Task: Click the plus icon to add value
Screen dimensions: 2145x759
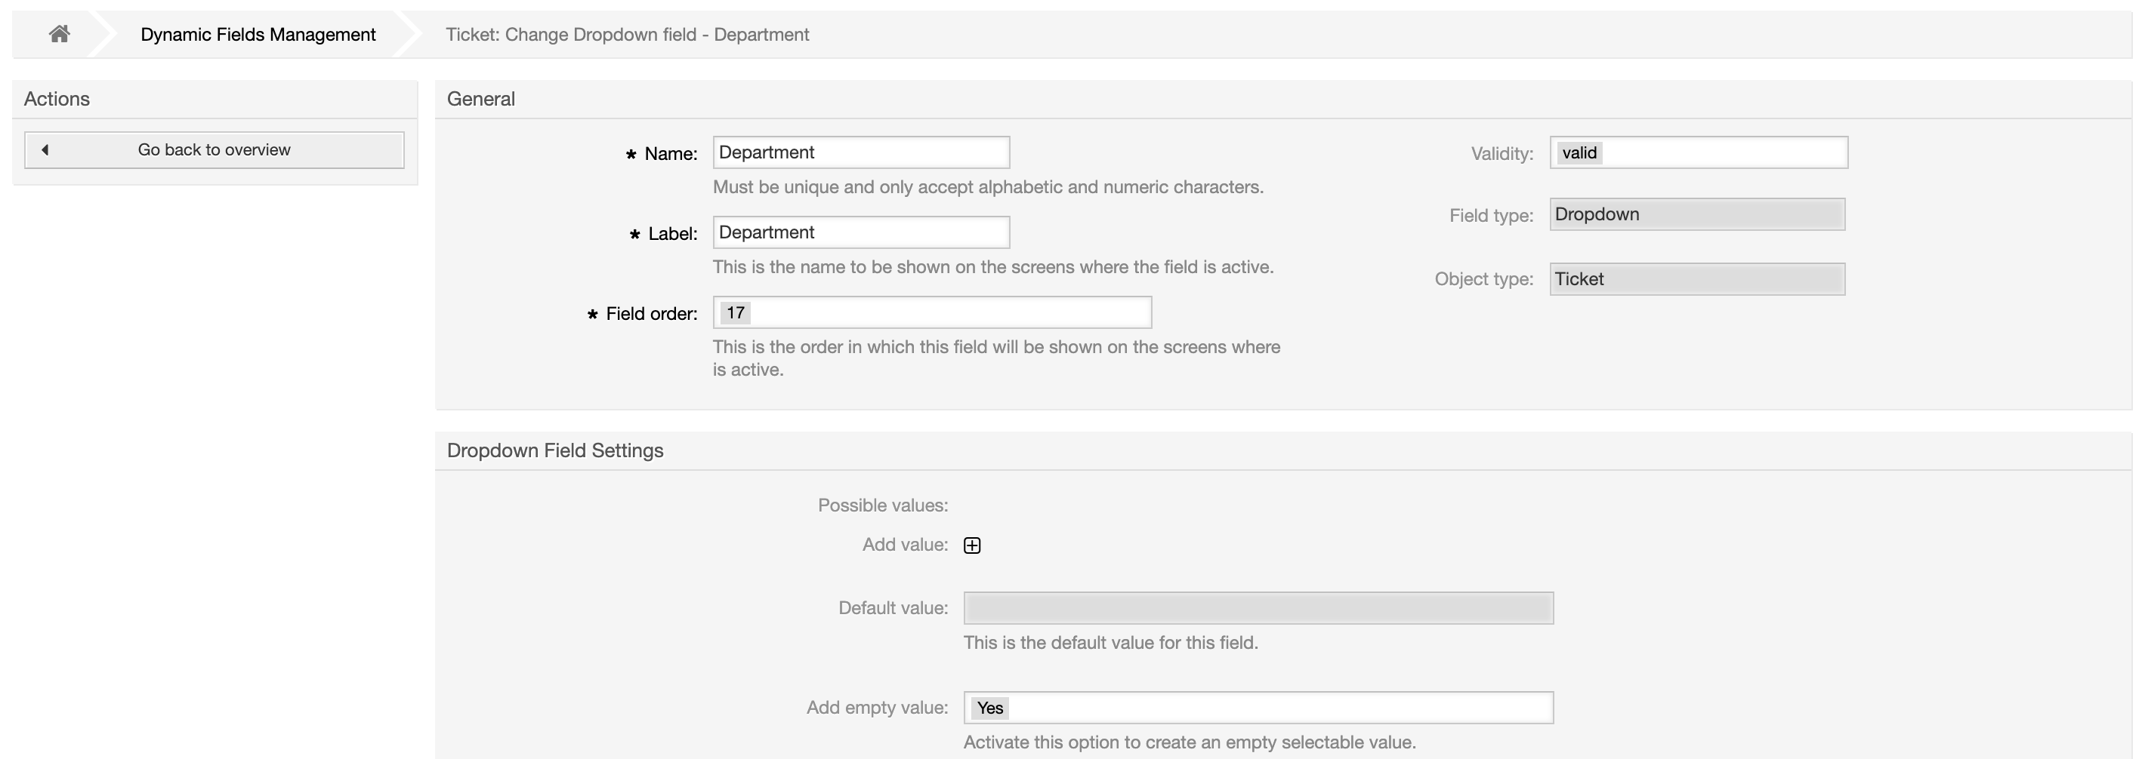Action: pos(972,545)
